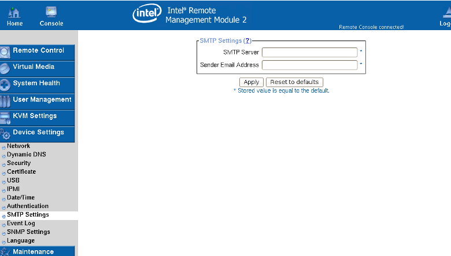Focus the SMTP Server input field
Image resolution: width=451 pixels, height=256 pixels.
tap(310, 52)
